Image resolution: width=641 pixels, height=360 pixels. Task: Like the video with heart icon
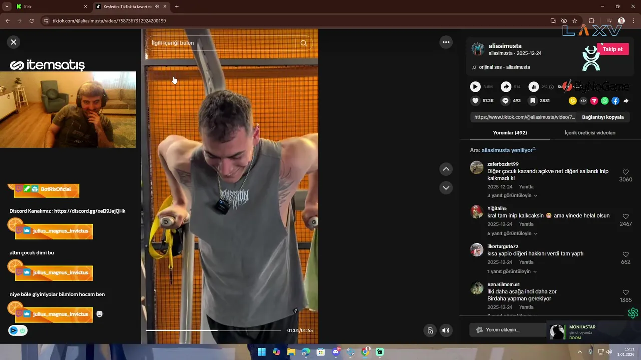tap(475, 101)
